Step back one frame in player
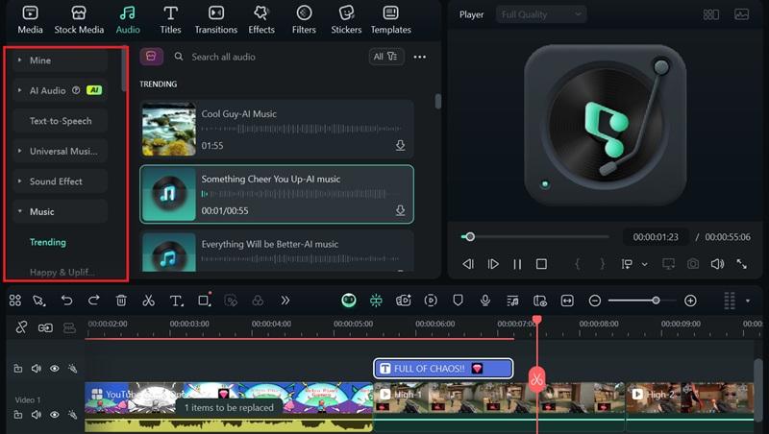Image resolution: width=769 pixels, height=434 pixels. tap(468, 264)
